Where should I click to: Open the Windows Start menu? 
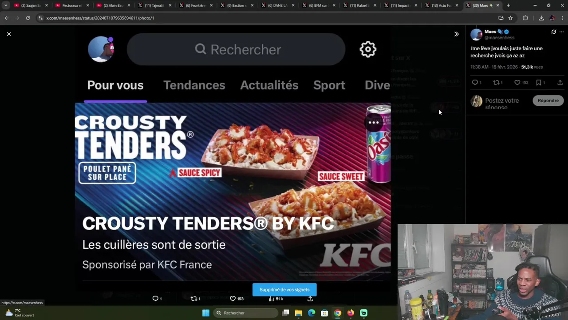(206, 313)
